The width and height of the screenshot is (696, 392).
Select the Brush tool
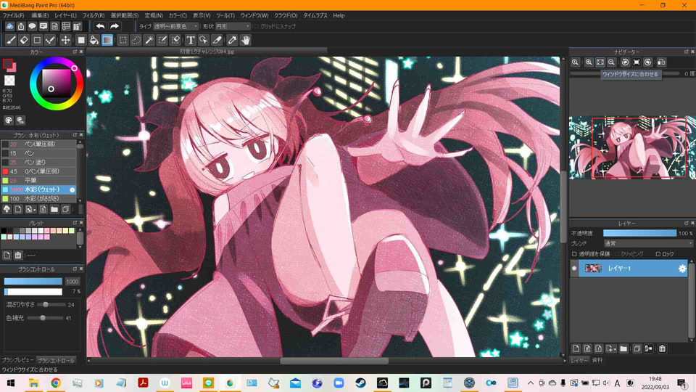[x=11, y=41]
